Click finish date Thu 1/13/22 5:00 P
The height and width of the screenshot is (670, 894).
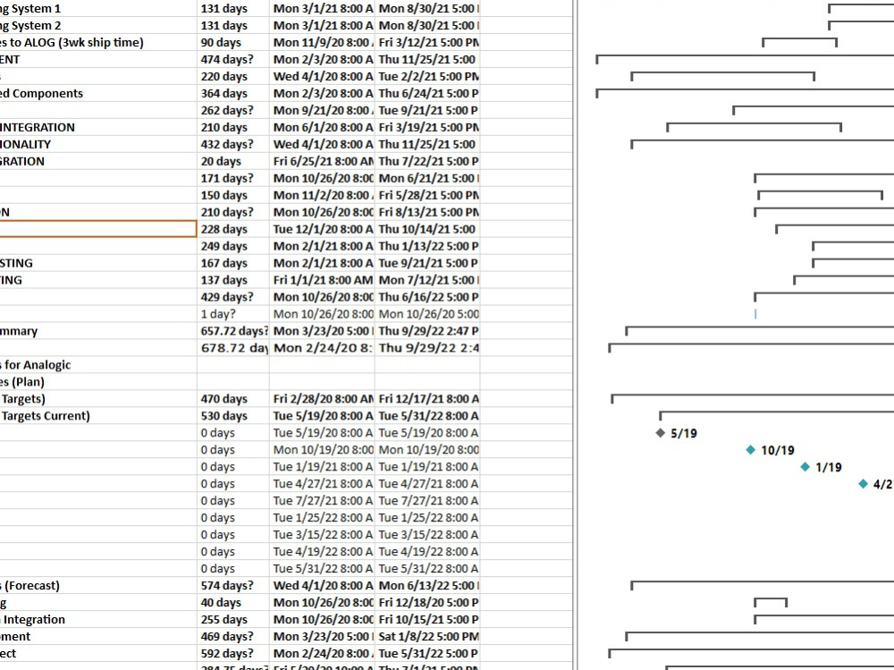pos(429,247)
